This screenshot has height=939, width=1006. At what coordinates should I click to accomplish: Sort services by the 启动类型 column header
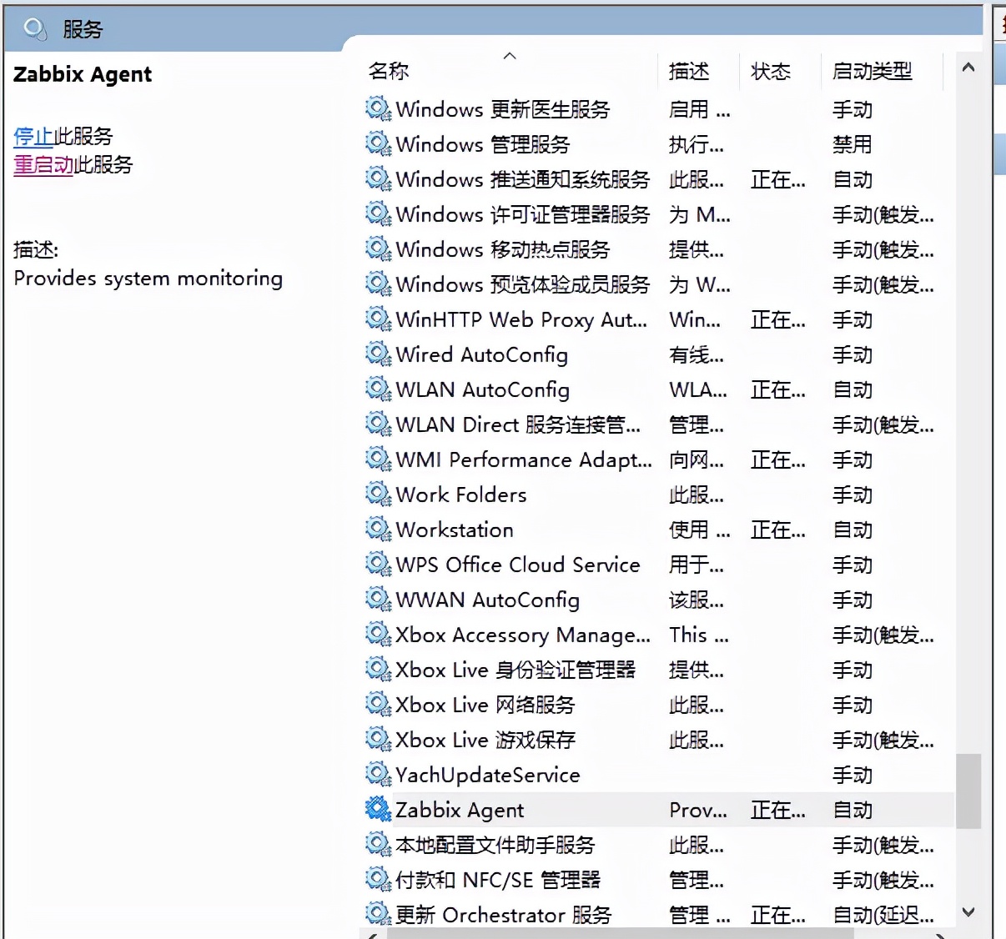pos(873,71)
